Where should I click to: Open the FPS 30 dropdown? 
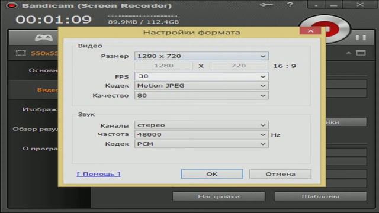[x=201, y=76]
